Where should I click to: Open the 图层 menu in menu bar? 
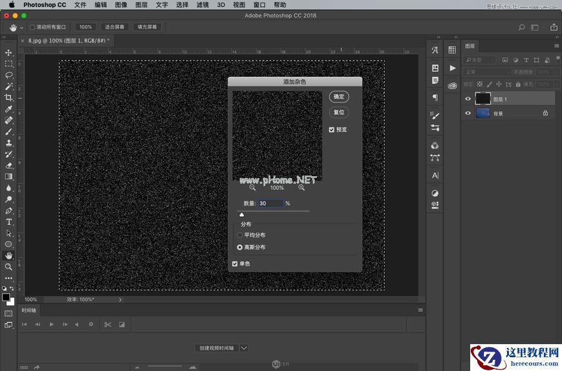pyautogui.click(x=142, y=5)
